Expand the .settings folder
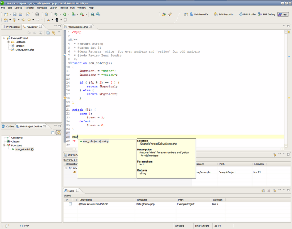Viewport: 292px width, 229px height. pyautogui.click(x=8, y=42)
